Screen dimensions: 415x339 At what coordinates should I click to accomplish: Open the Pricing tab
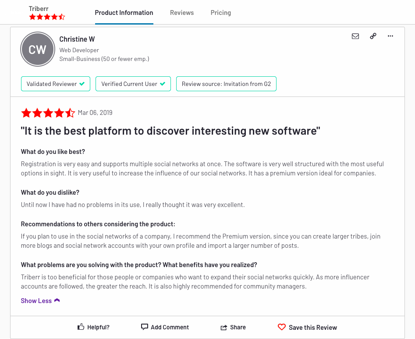(220, 13)
